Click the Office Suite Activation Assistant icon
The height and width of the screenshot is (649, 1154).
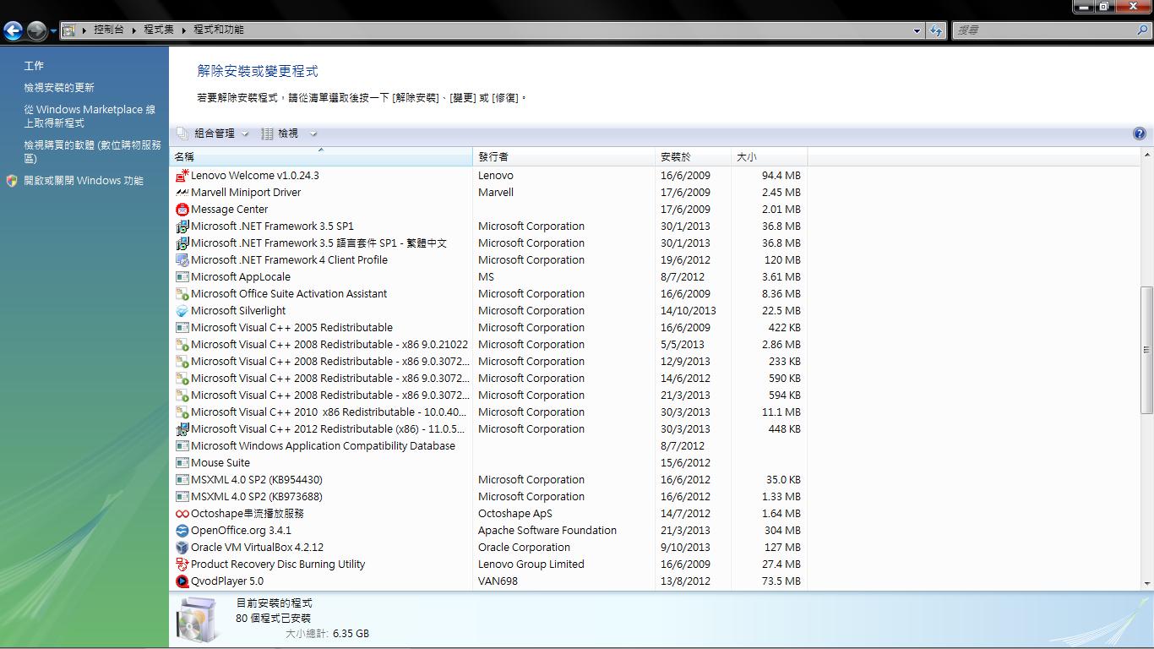(182, 294)
